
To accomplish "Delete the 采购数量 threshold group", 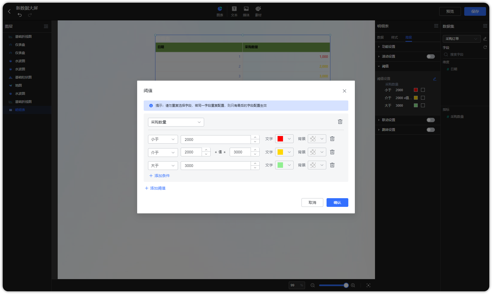I will pyautogui.click(x=340, y=122).
